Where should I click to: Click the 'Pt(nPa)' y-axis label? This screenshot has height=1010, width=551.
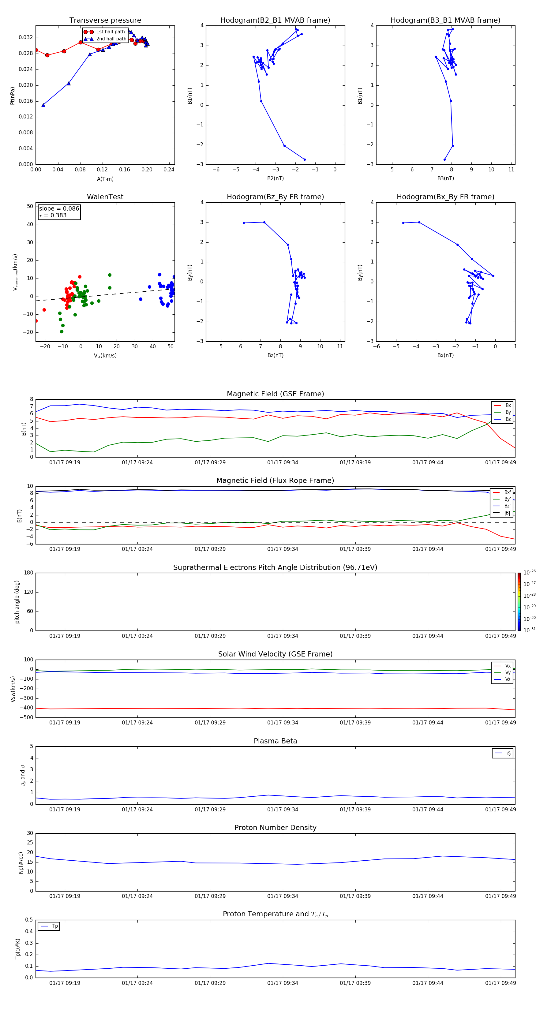point(13,96)
